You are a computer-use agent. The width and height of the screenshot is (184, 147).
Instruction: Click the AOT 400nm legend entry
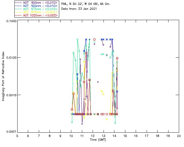pos(37,3)
